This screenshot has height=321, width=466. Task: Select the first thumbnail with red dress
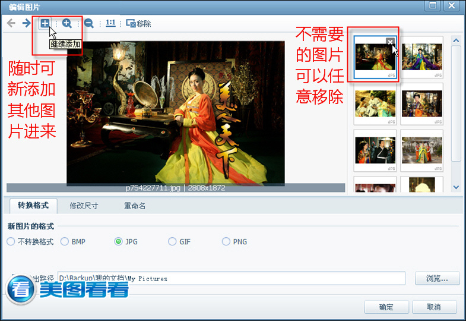click(x=375, y=57)
